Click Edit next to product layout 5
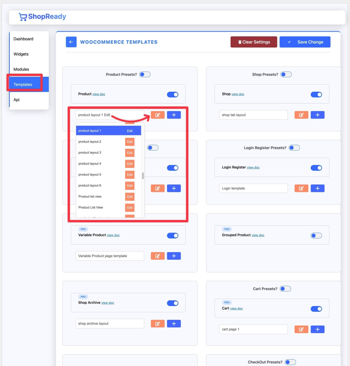Viewport: 350px width, 366px height. 130,175
